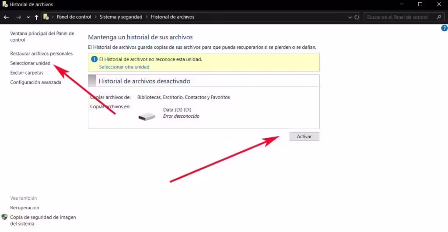The image size is (448, 232).
Task: Expand chevron after Panel de control
Action: pos(95,17)
